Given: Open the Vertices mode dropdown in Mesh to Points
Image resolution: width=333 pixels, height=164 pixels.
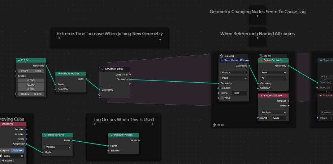Looking at the screenshot, I should coord(57,147).
